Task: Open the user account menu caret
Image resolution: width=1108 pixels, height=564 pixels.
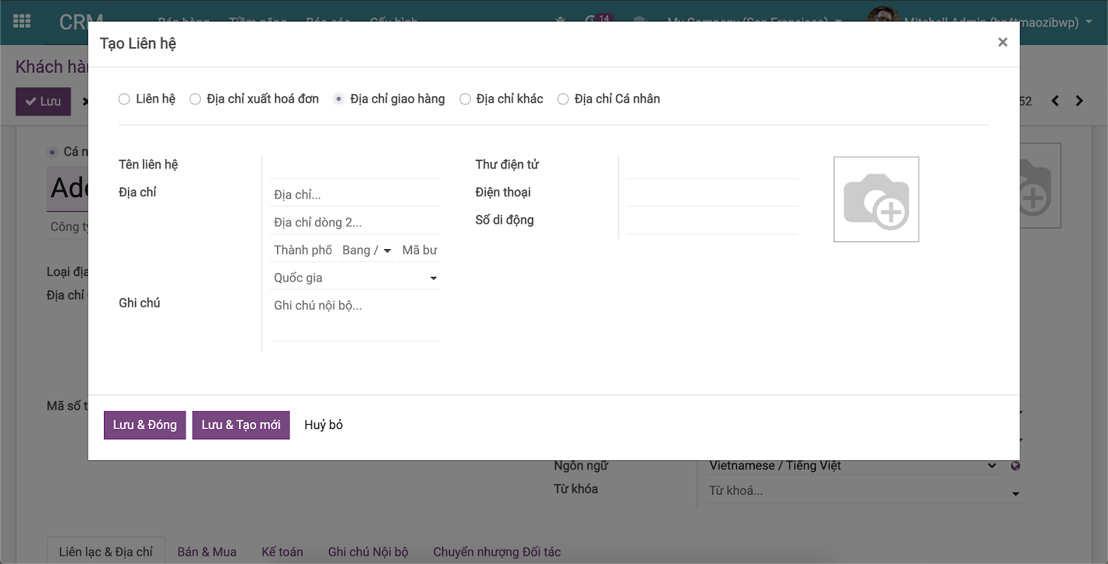Action: [x=1089, y=21]
